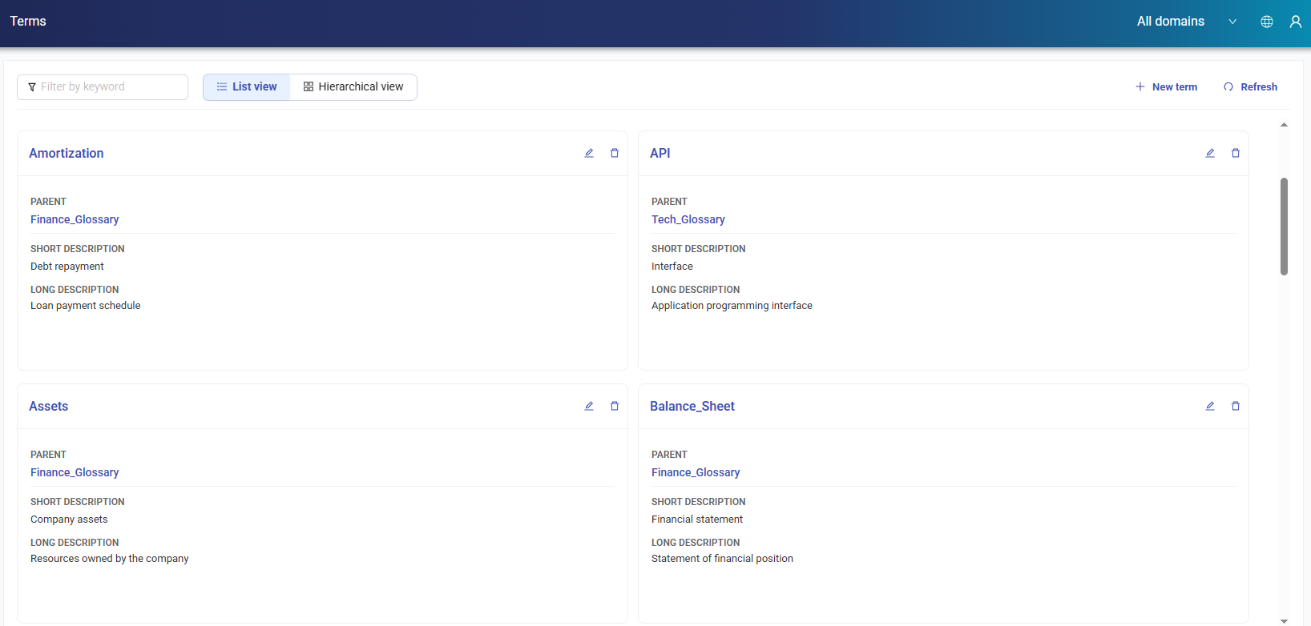Screen dimensions: 1311x626
Task: Click the scroll down arrow
Action: point(1284,620)
